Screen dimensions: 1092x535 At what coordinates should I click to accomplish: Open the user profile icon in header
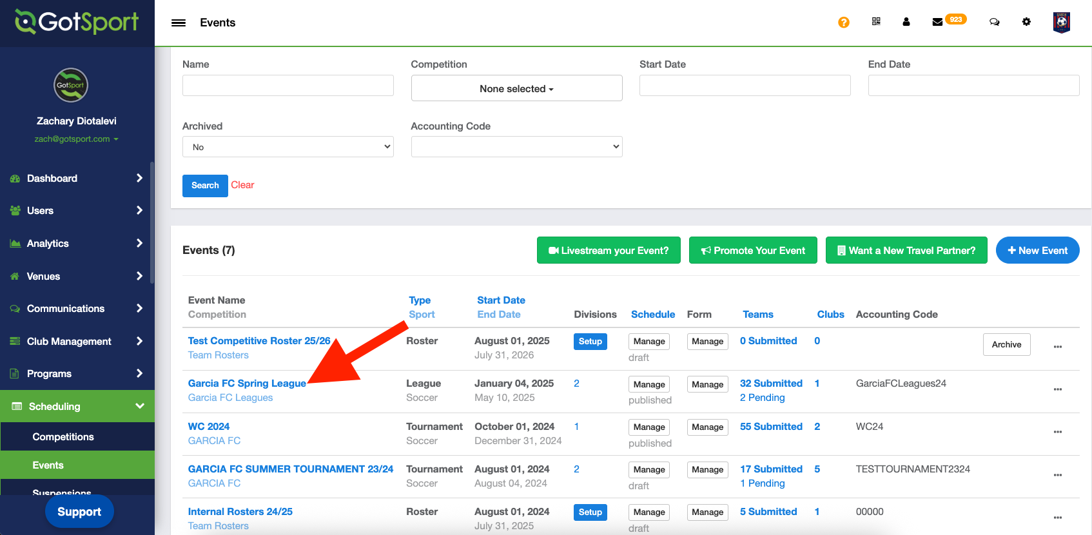point(906,22)
